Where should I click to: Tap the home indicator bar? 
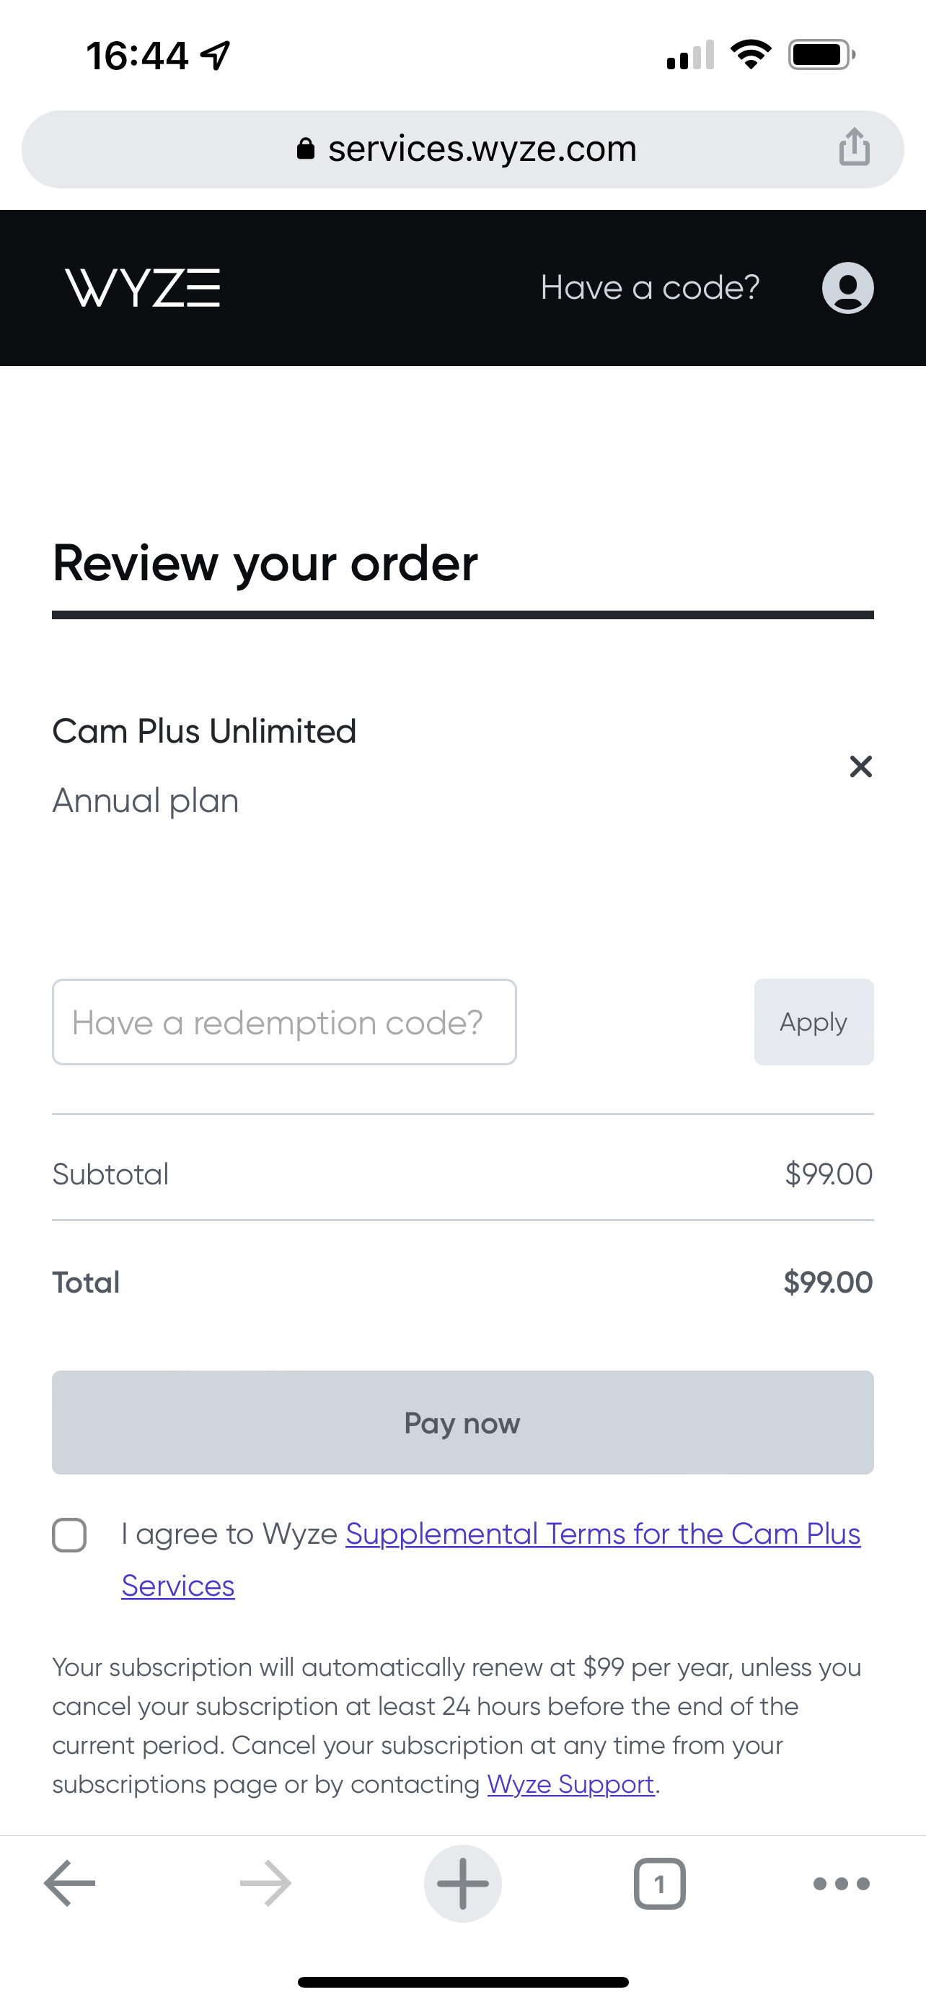(462, 1982)
